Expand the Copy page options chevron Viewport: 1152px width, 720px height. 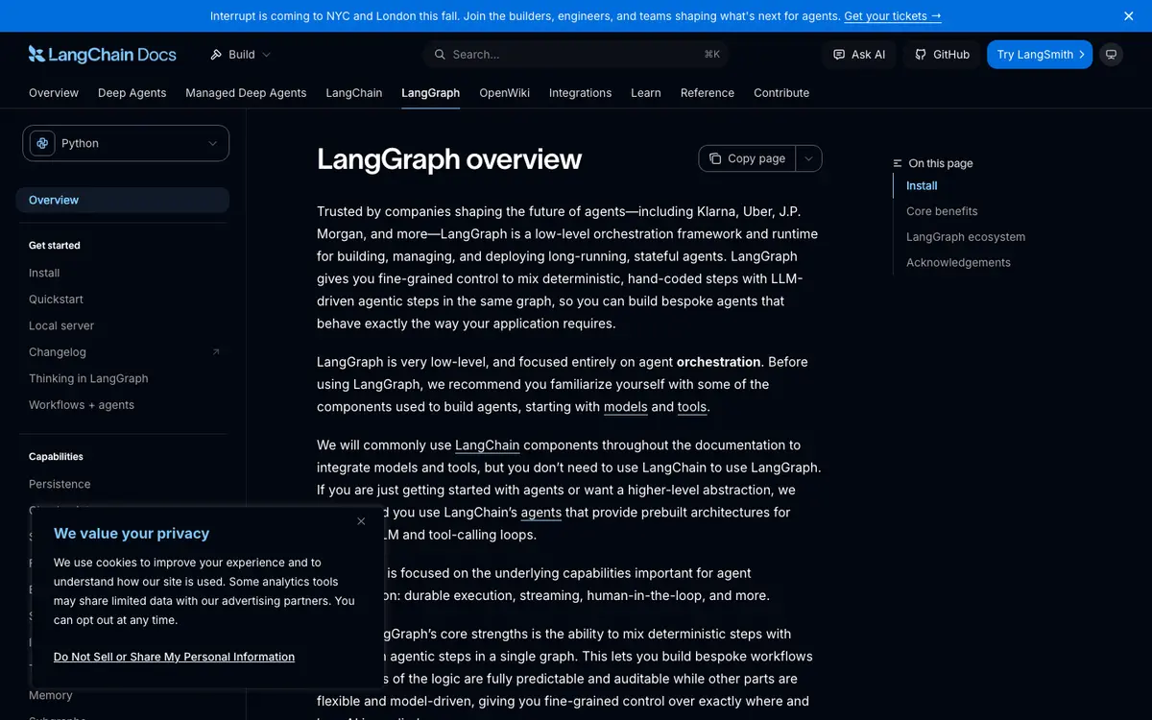click(809, 158)
